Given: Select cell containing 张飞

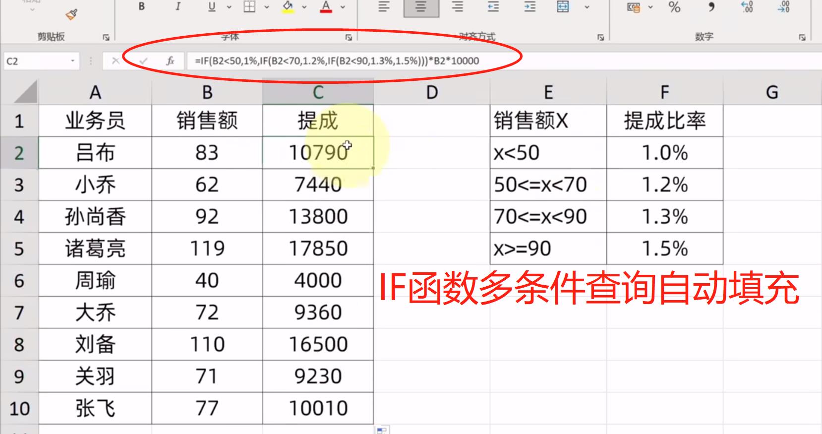Looking at the screenshot, I should pyautogui.click(x=95, y=408).
